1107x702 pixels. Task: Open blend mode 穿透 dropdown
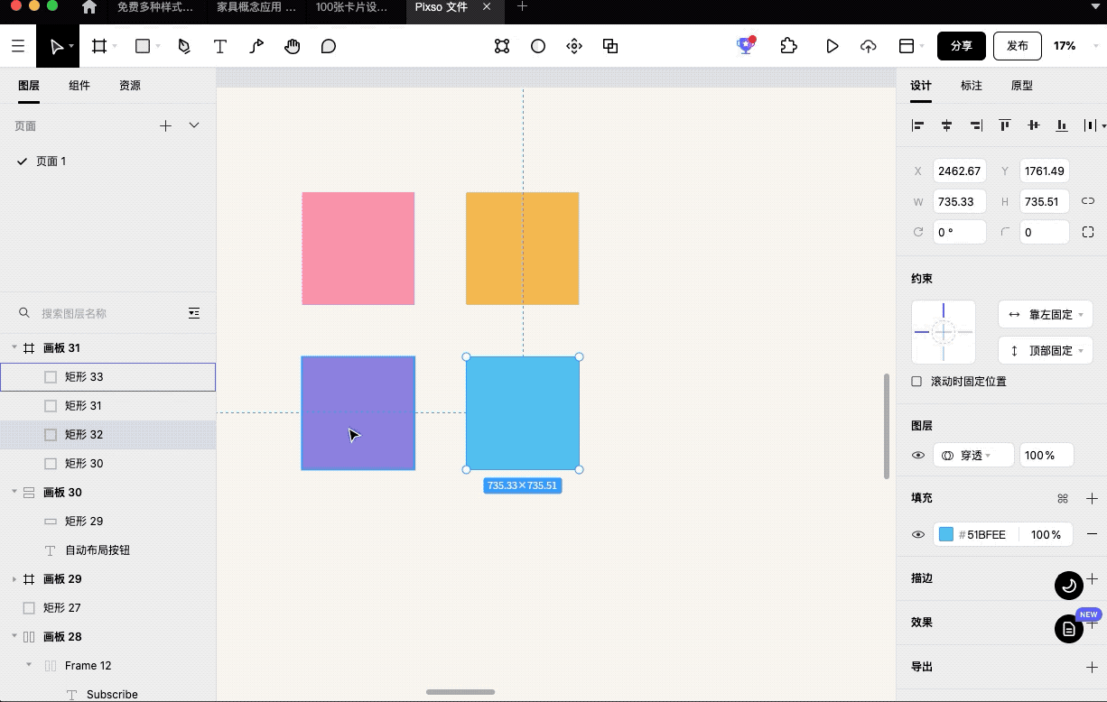973,456
